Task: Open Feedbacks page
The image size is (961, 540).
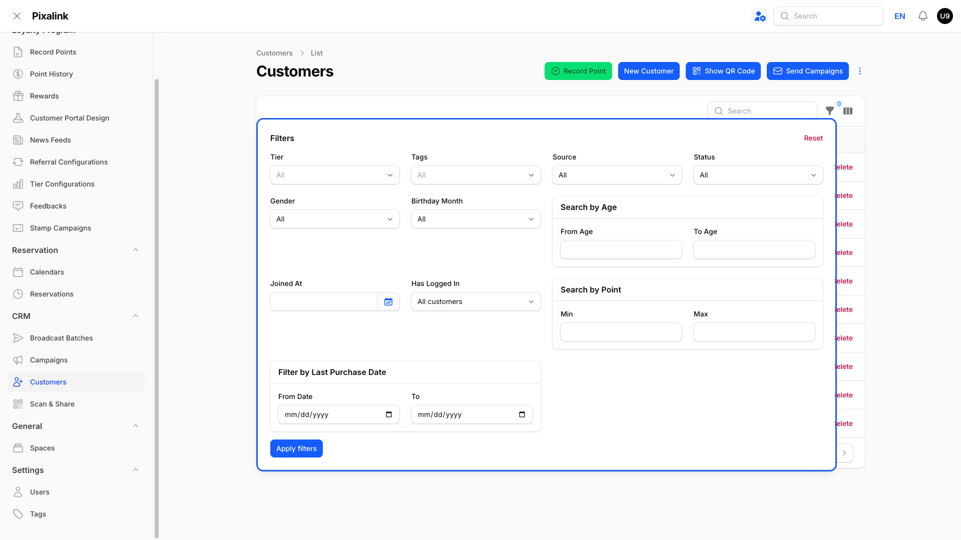Action: [x=76, y=206]
